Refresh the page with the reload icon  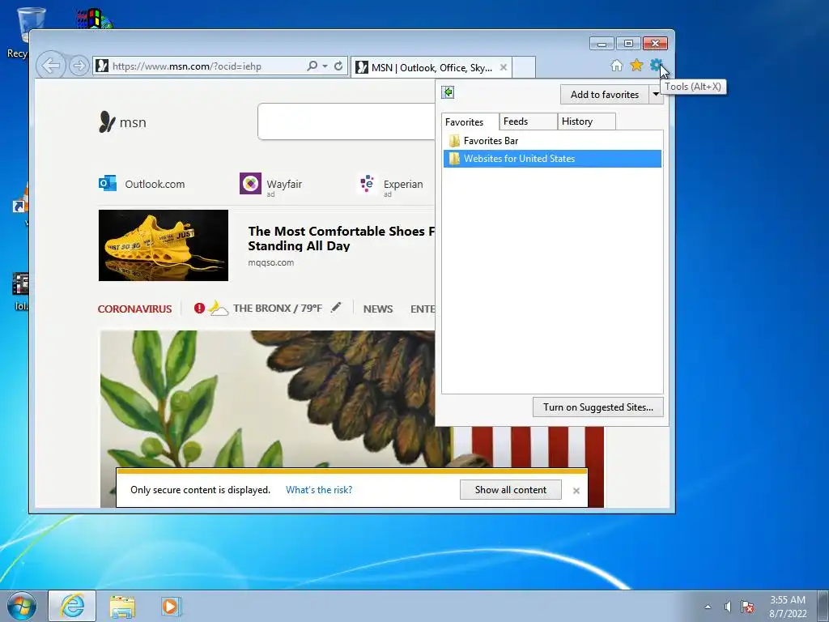pos(338,66)
